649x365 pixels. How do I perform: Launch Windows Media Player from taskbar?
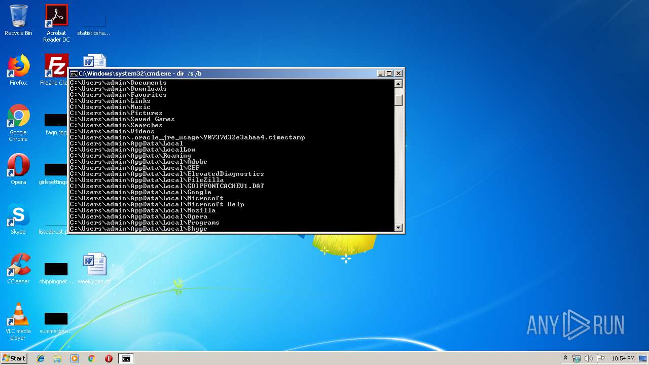(75, 358)
